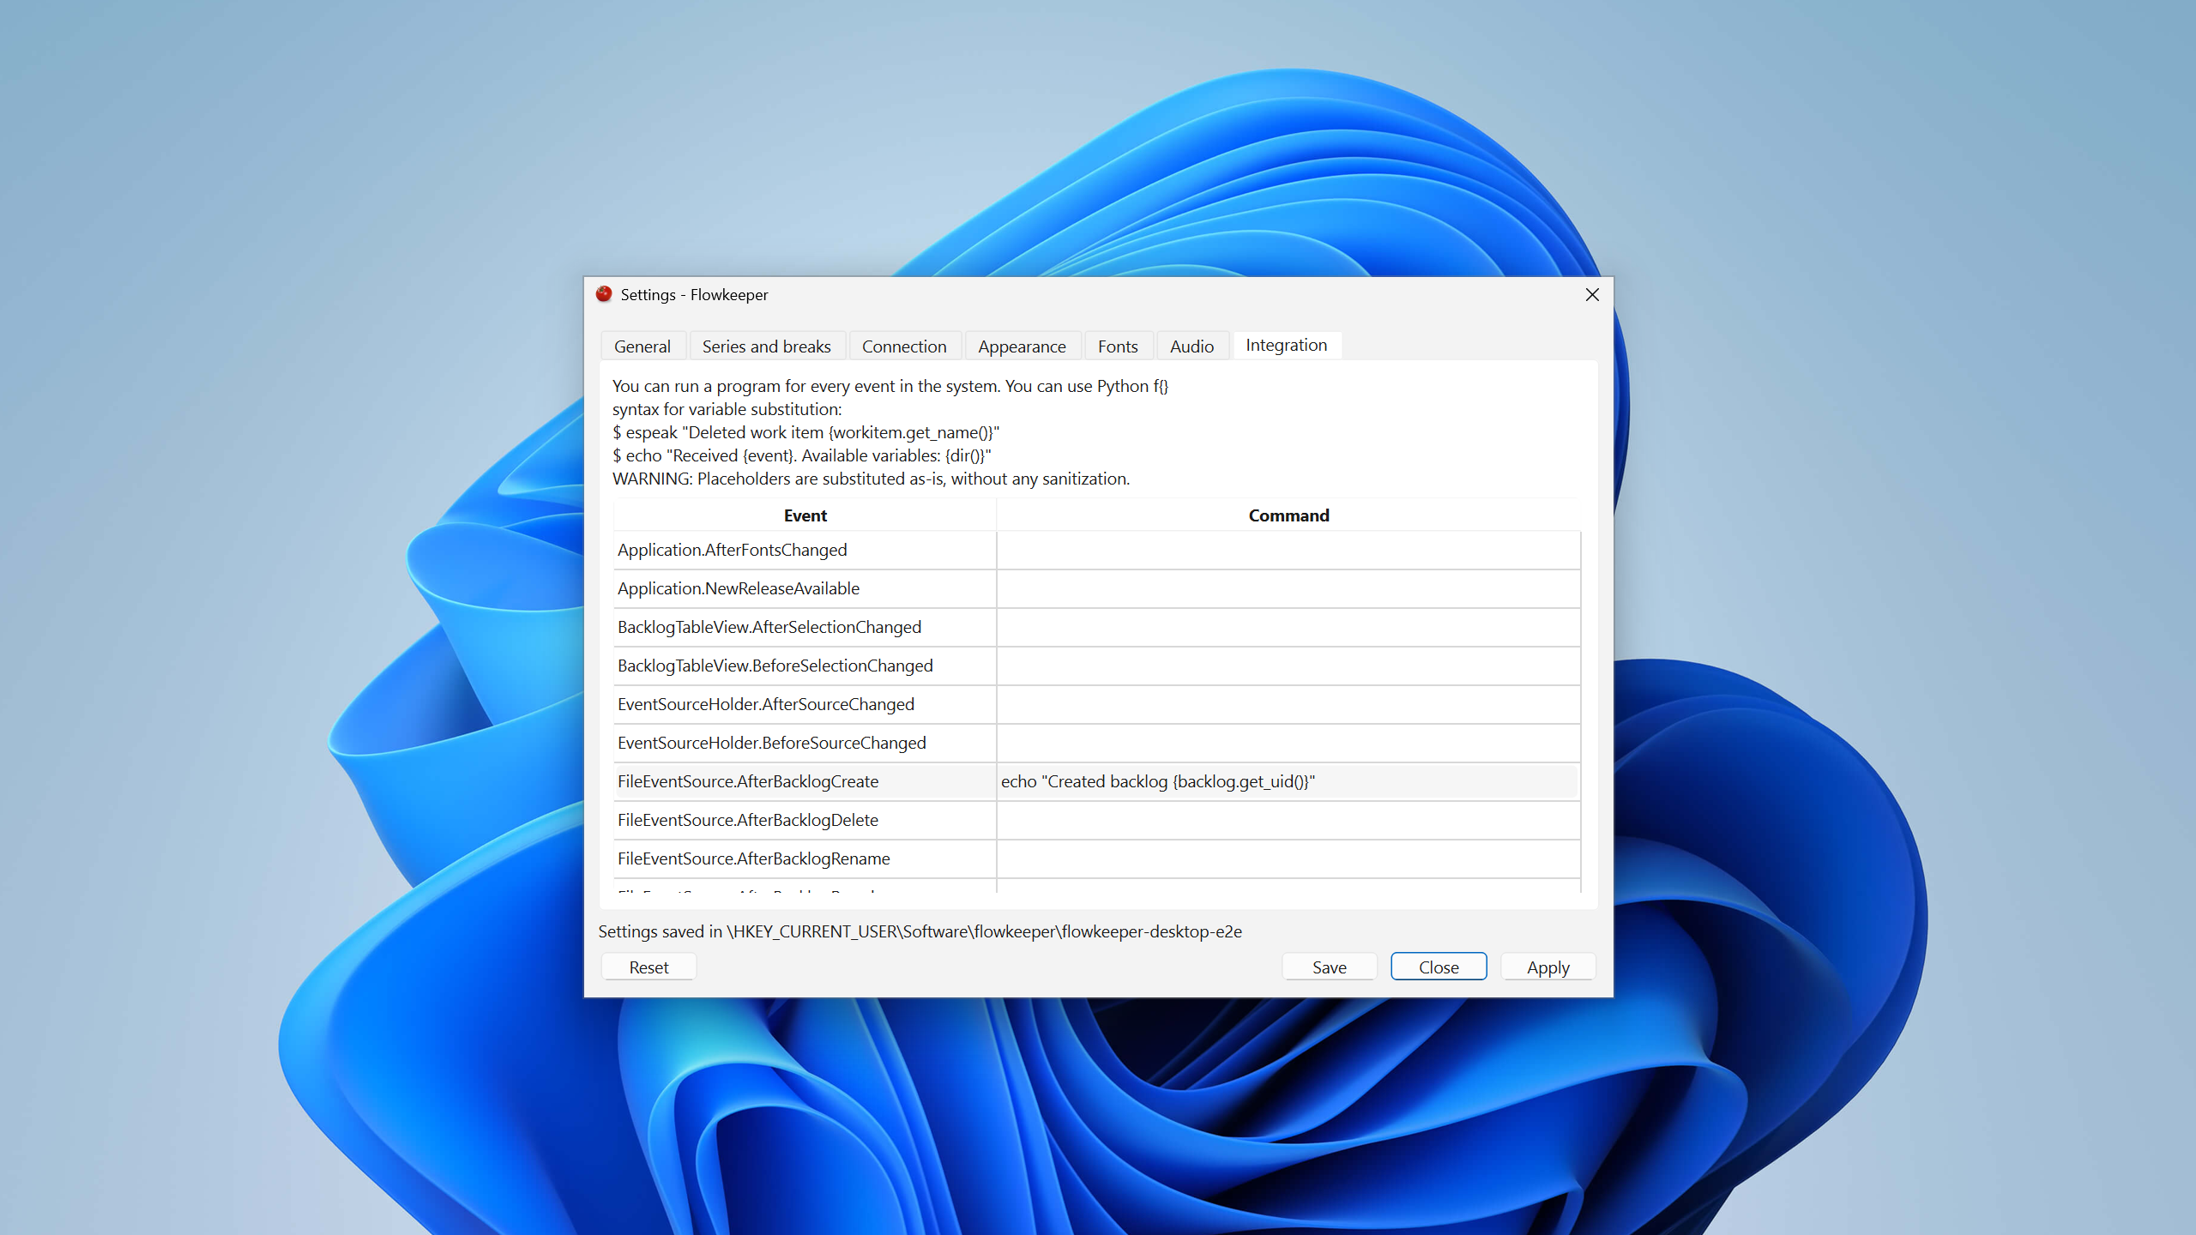The height and width of the screenshot is (1235, 2196).
Task: Click the Reset button
Action: click(x=649, y=967)
